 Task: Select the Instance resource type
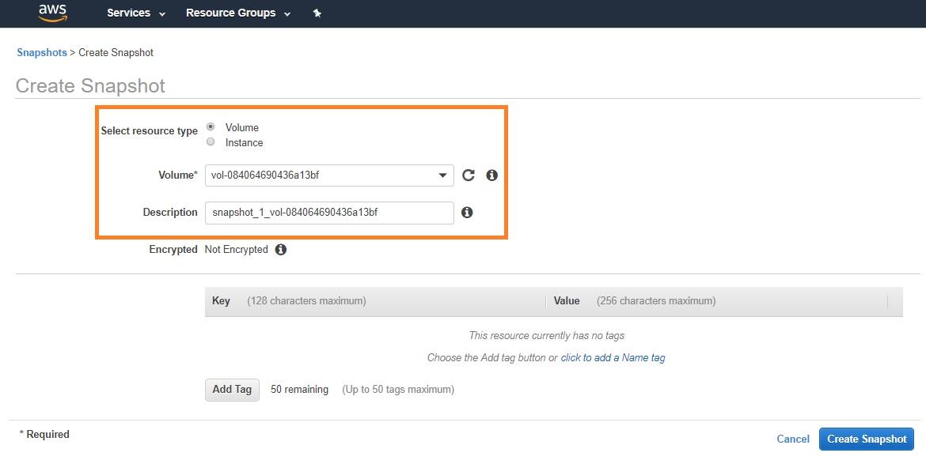(211, 142)
